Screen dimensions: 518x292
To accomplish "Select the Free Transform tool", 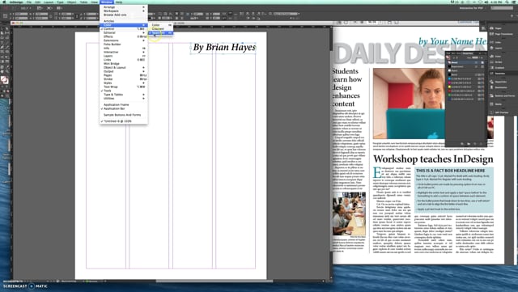I will 7,57.
